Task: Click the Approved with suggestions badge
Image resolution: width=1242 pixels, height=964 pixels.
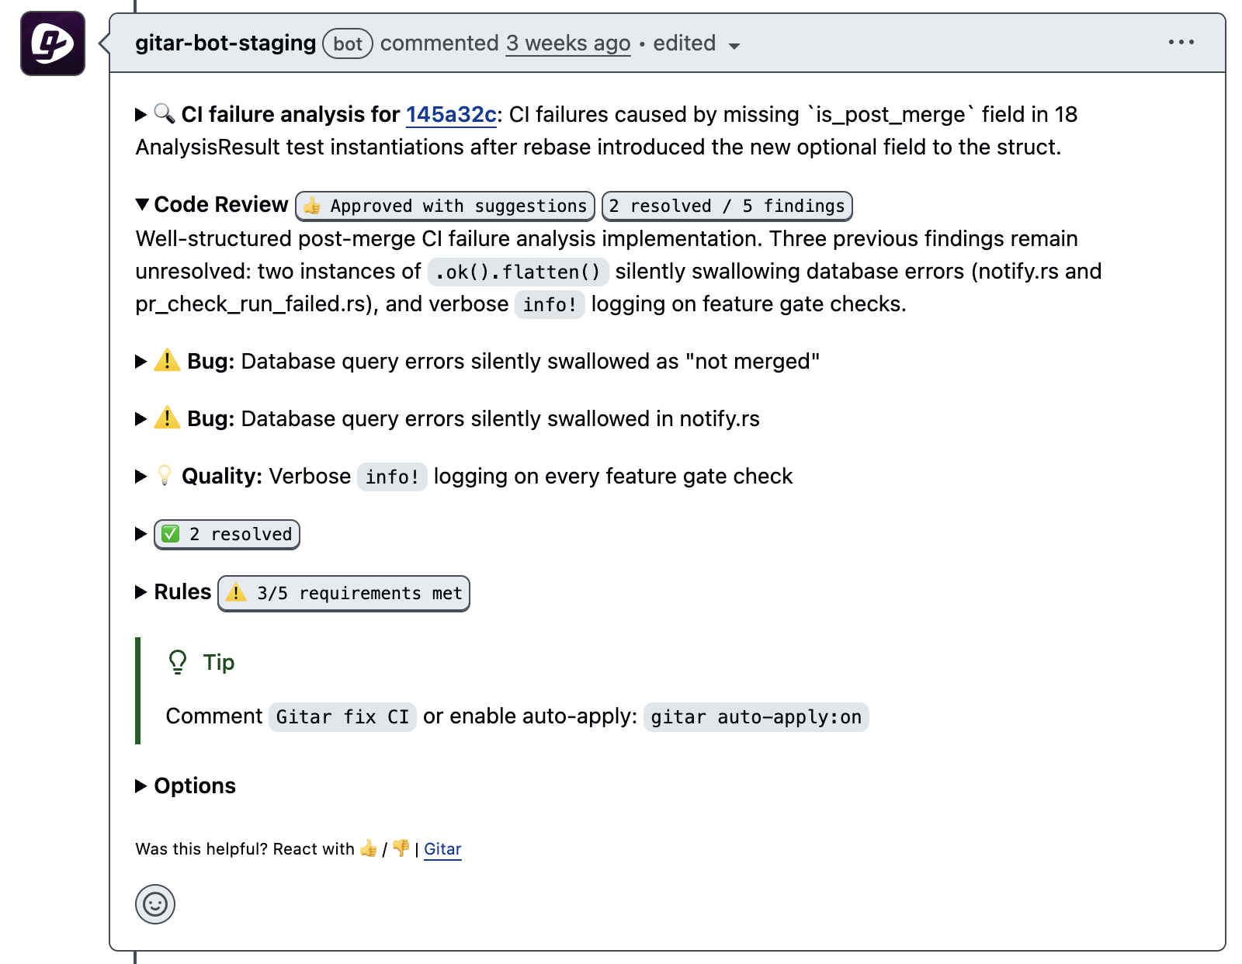Action: pyautogui.click(x=446, y=206)
